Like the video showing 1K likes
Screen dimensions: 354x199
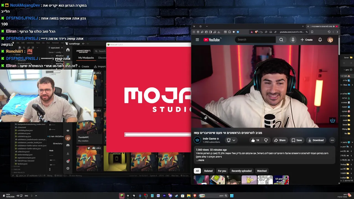click(x=255, y=140)
